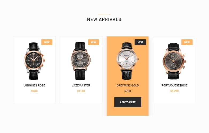The image size is (209, 133).
Task: Open the Jazzmaster watch image
Action: [x=81, y=61]
